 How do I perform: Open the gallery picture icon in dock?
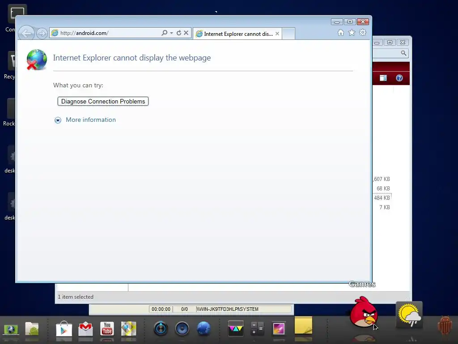pyautogui.click(x=279, y=328)
